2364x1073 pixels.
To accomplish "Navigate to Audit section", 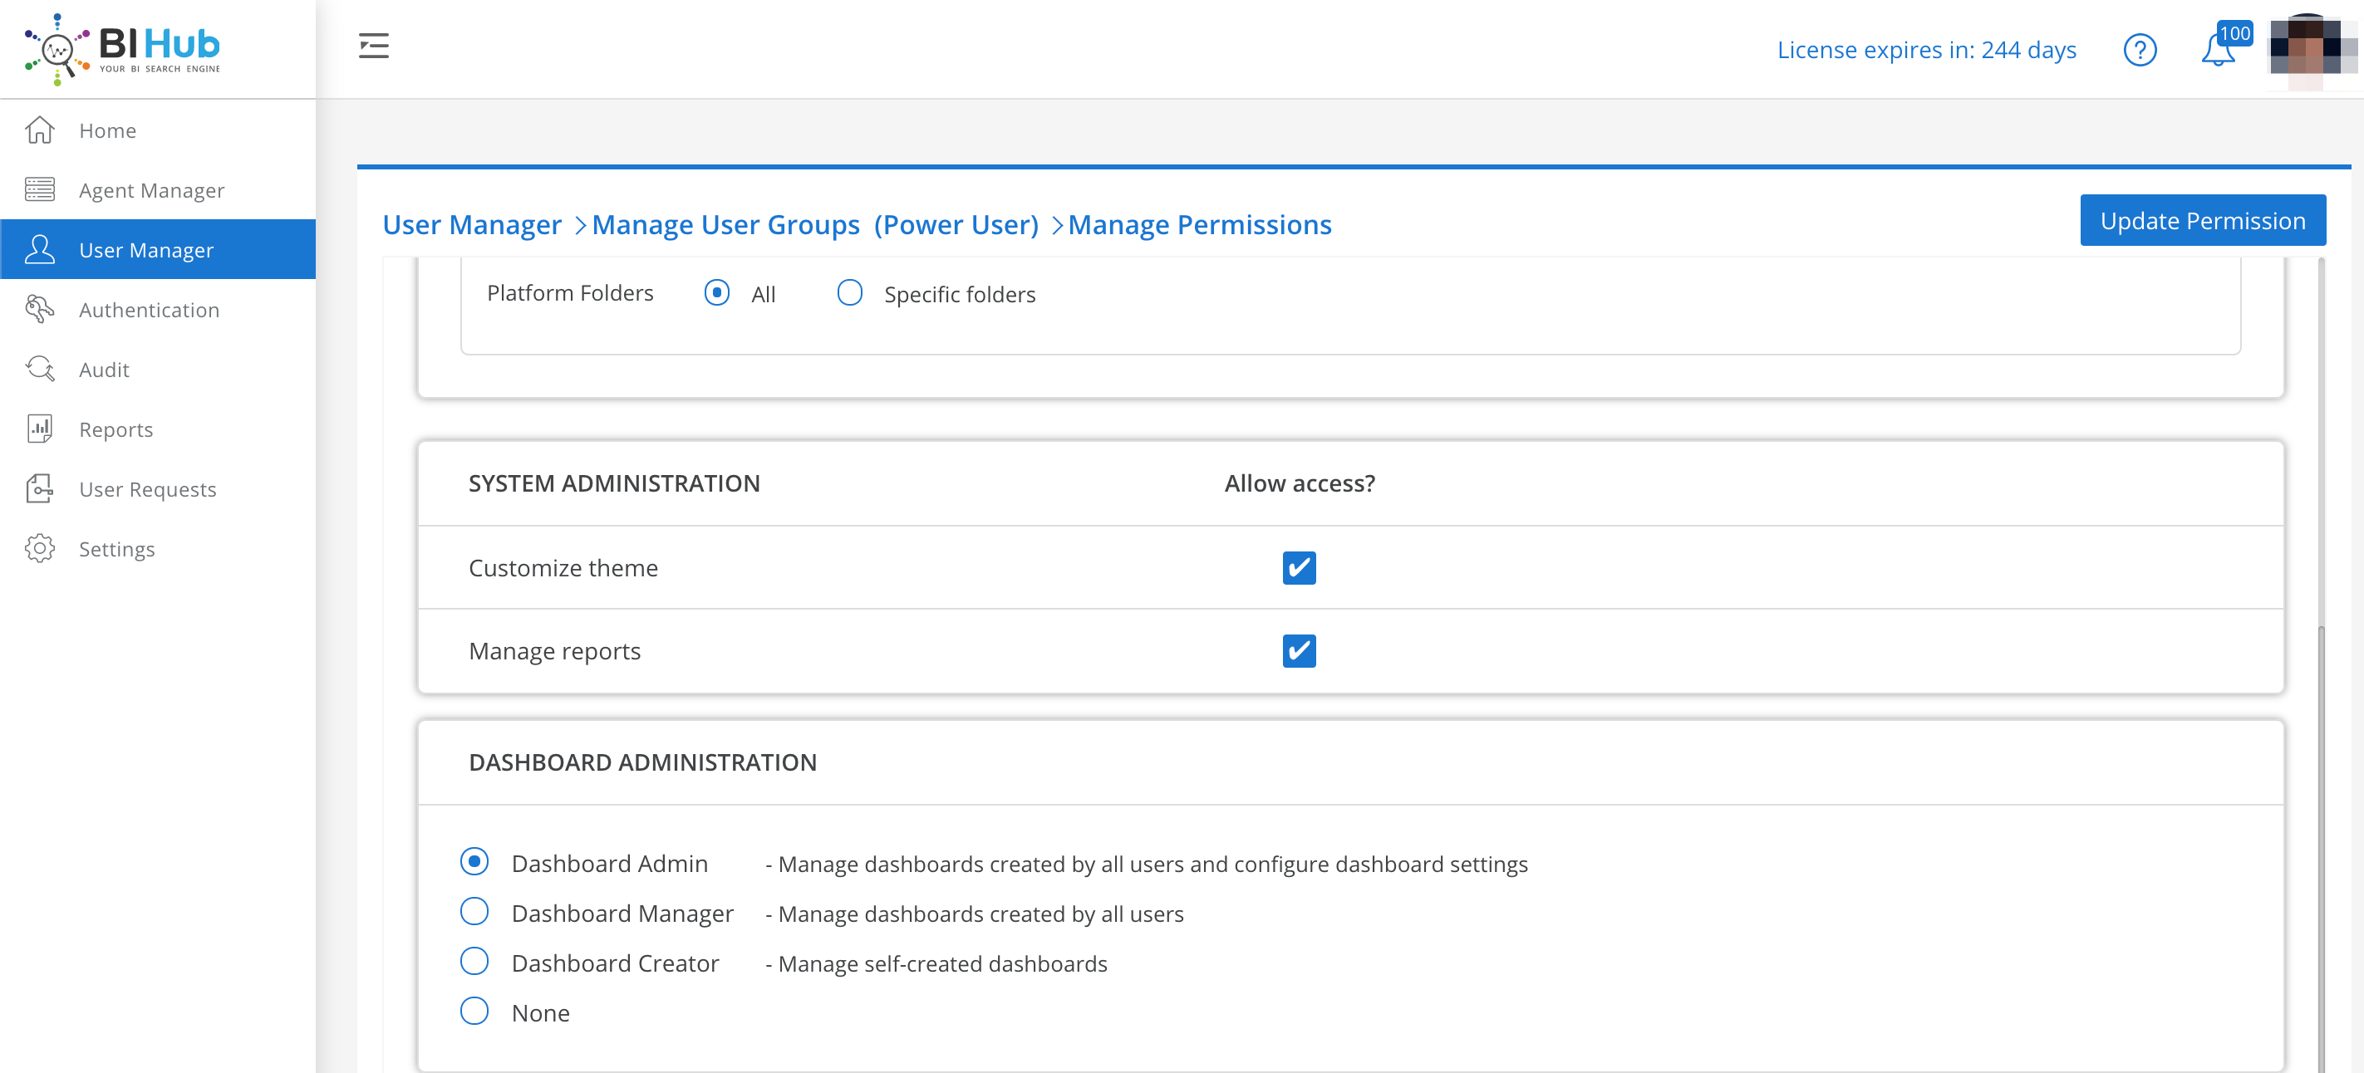I will 104,370.
